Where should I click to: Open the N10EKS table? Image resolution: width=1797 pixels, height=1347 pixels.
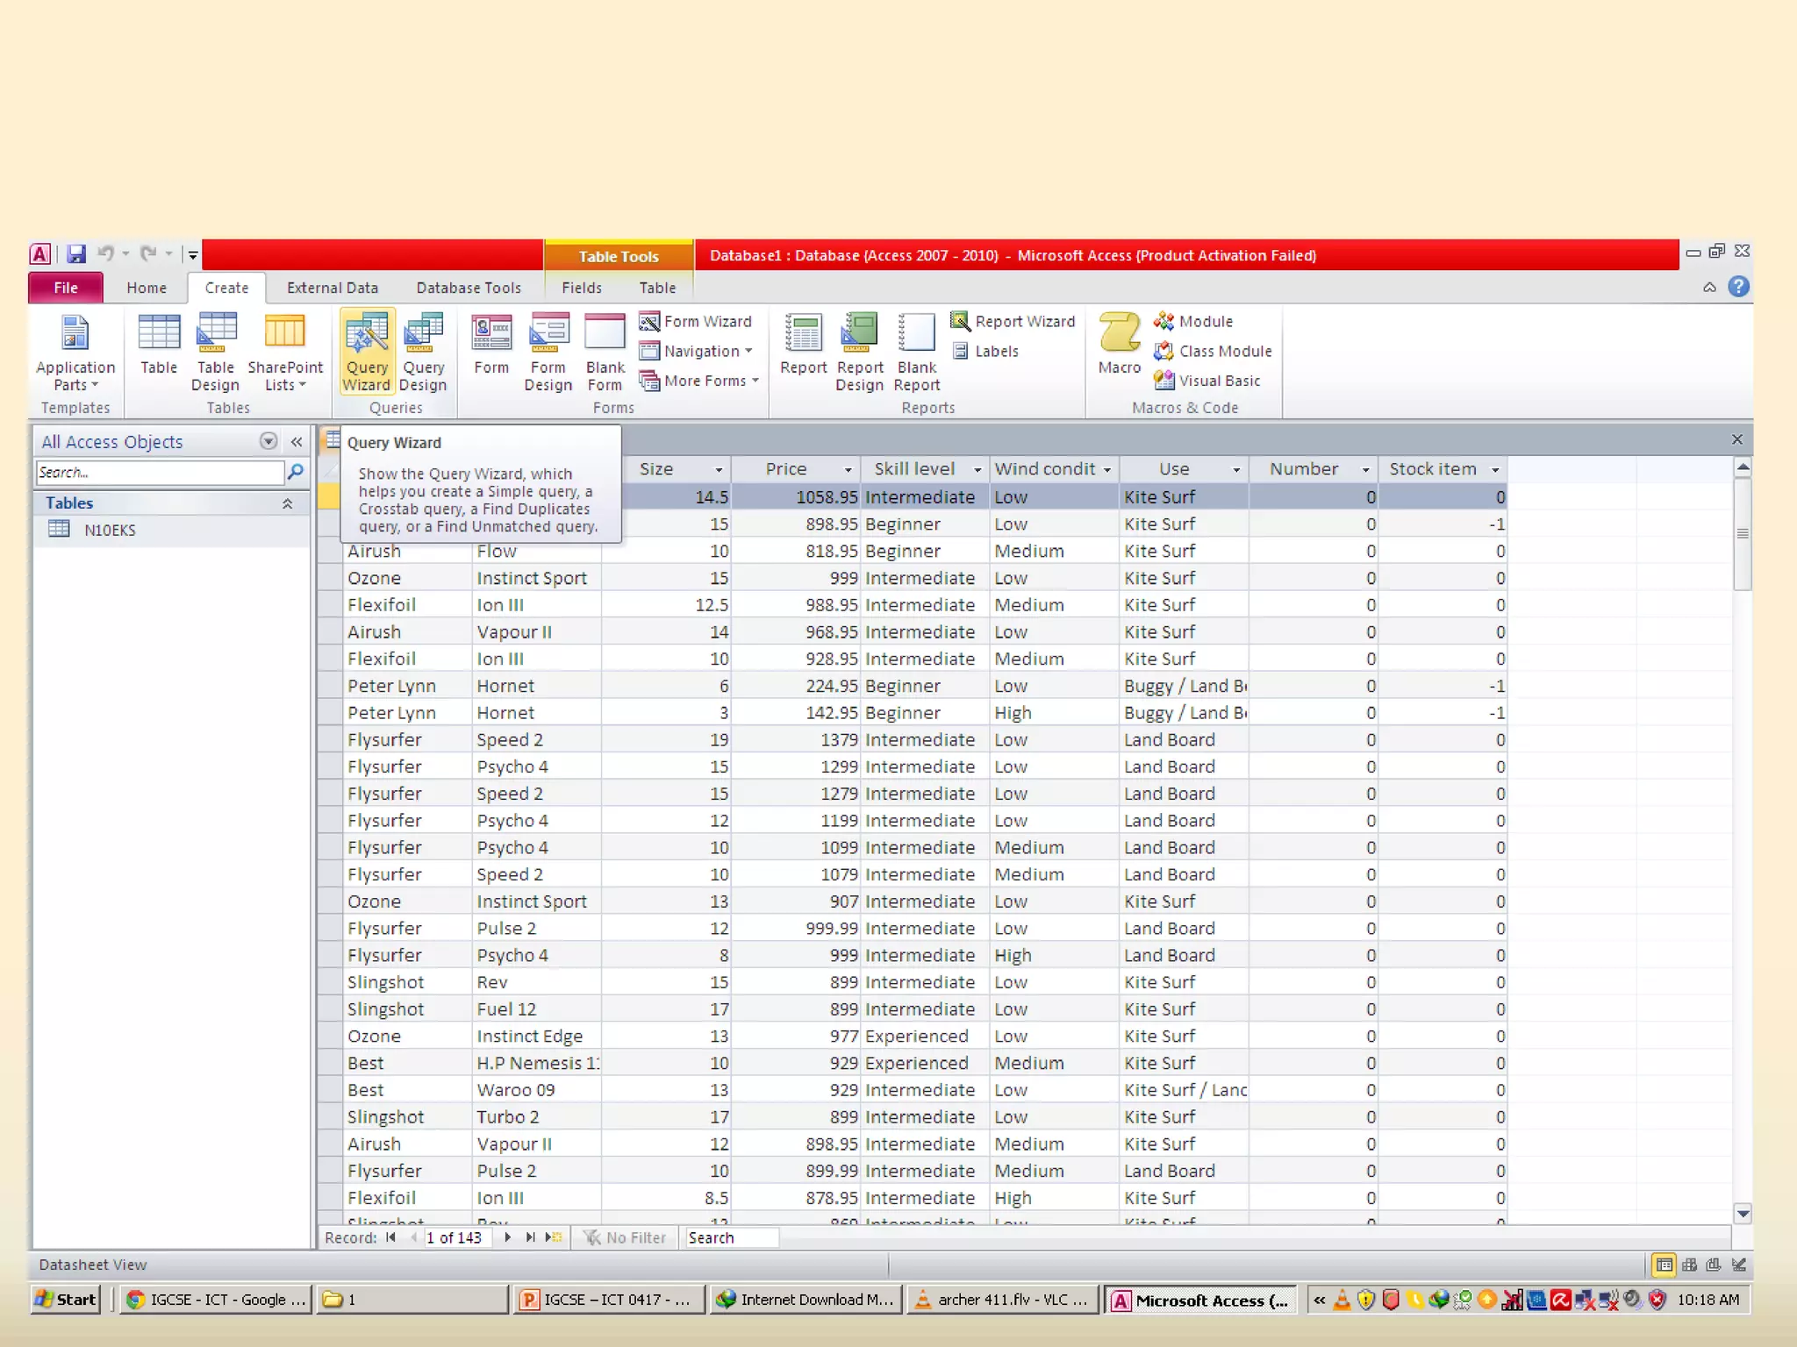pos(109,530)
